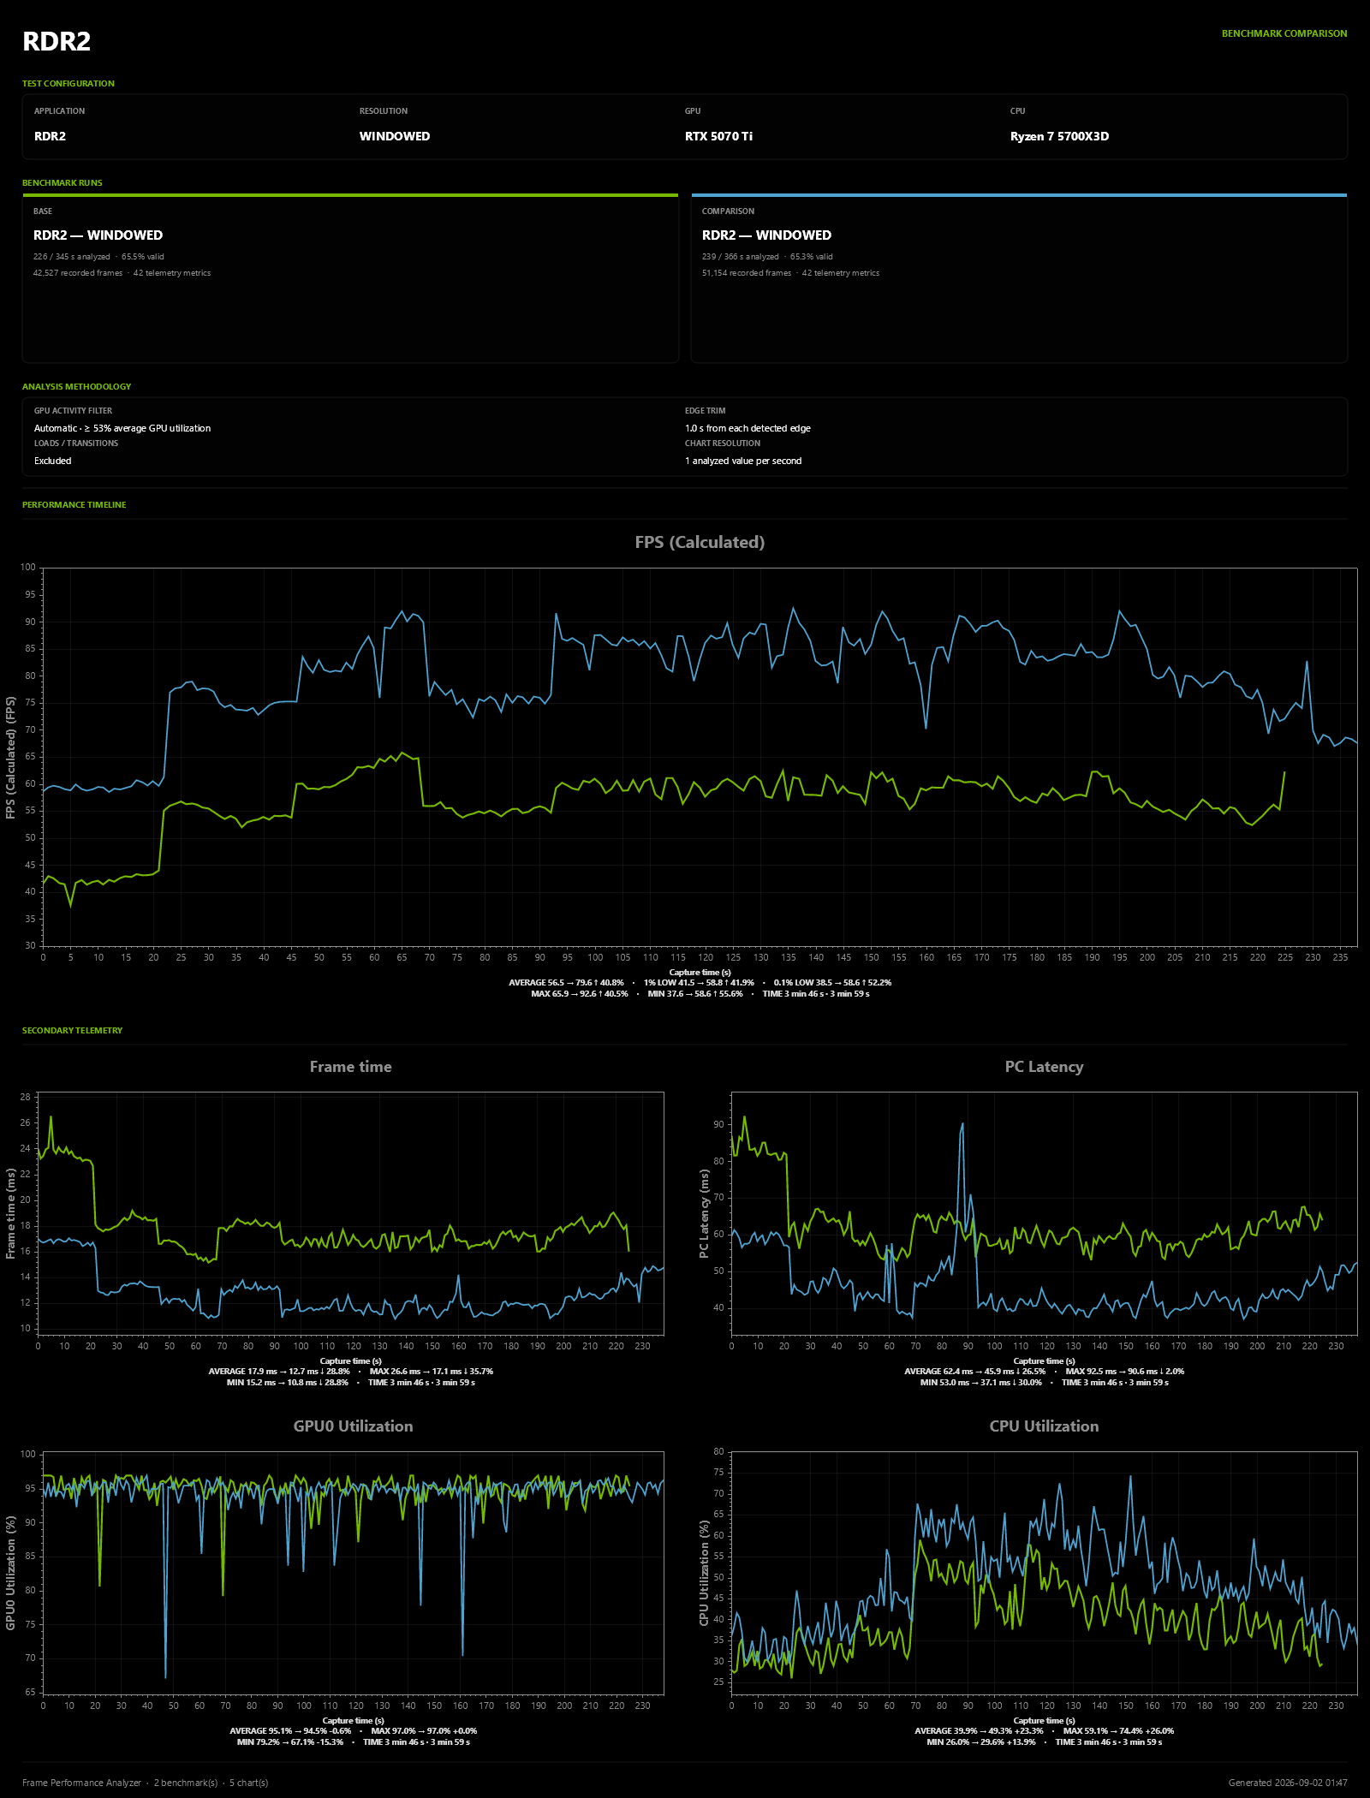This screenshot has height=1798, width=1370.
Task: Click inside the CPU Utilization line chart
Action: click(x=1044, y=1573)
